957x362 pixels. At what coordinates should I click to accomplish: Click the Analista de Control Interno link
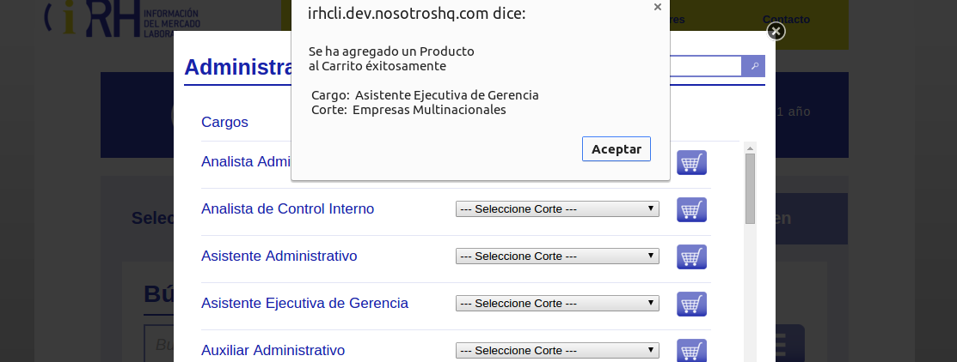click(x=287, y=208)
